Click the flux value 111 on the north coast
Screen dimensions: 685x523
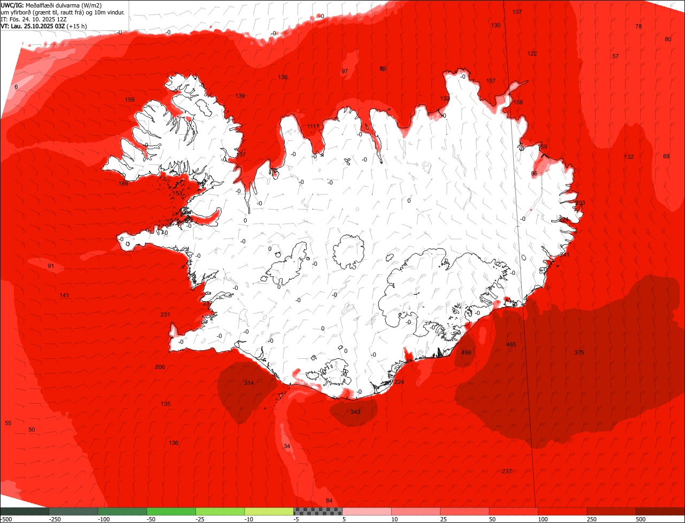[313, 126]
